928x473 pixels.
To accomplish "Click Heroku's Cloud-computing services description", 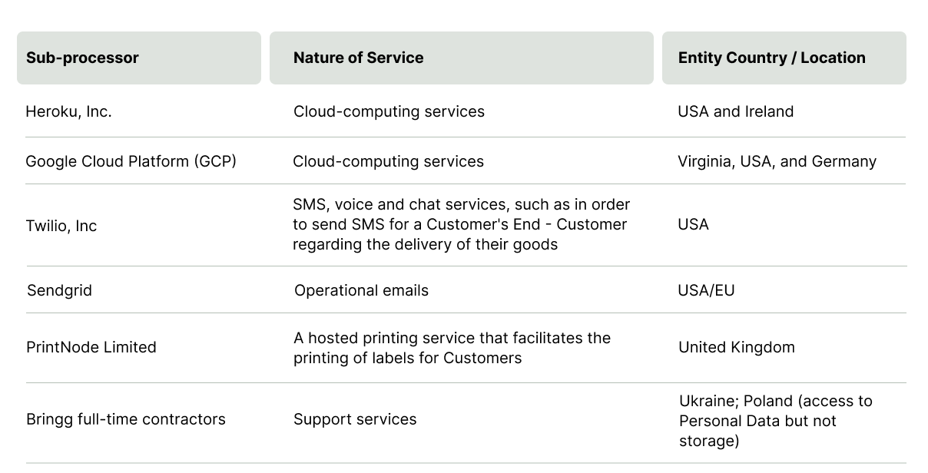I will [x=389, y=111].
